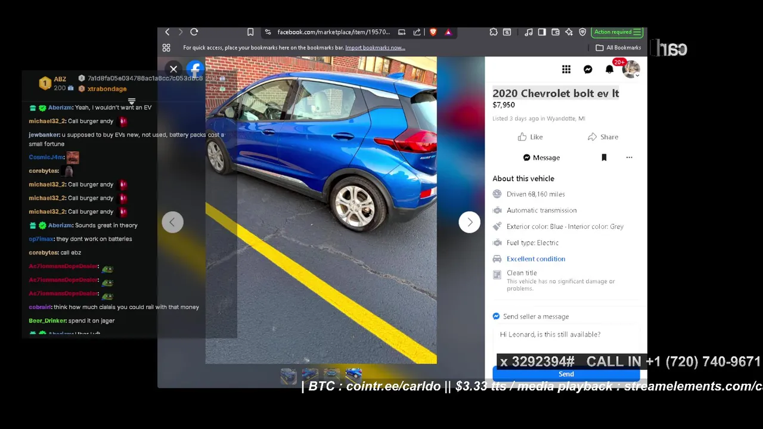
Task: Reload the Facebook Marketplace page
Action: pos(194,32)
